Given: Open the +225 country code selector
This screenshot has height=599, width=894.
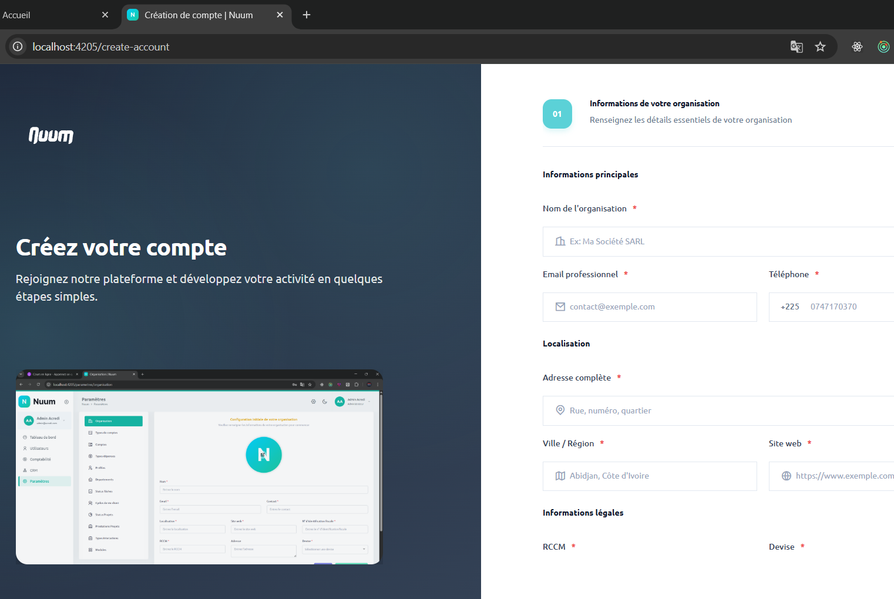Looking at the screenshot, I should pos(789,307).
